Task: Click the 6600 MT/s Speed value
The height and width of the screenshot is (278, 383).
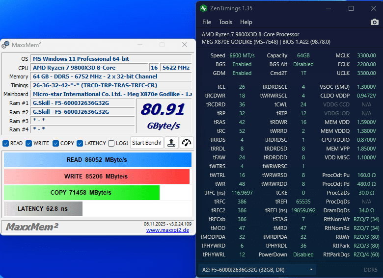Action: click(x=242, y=55)
